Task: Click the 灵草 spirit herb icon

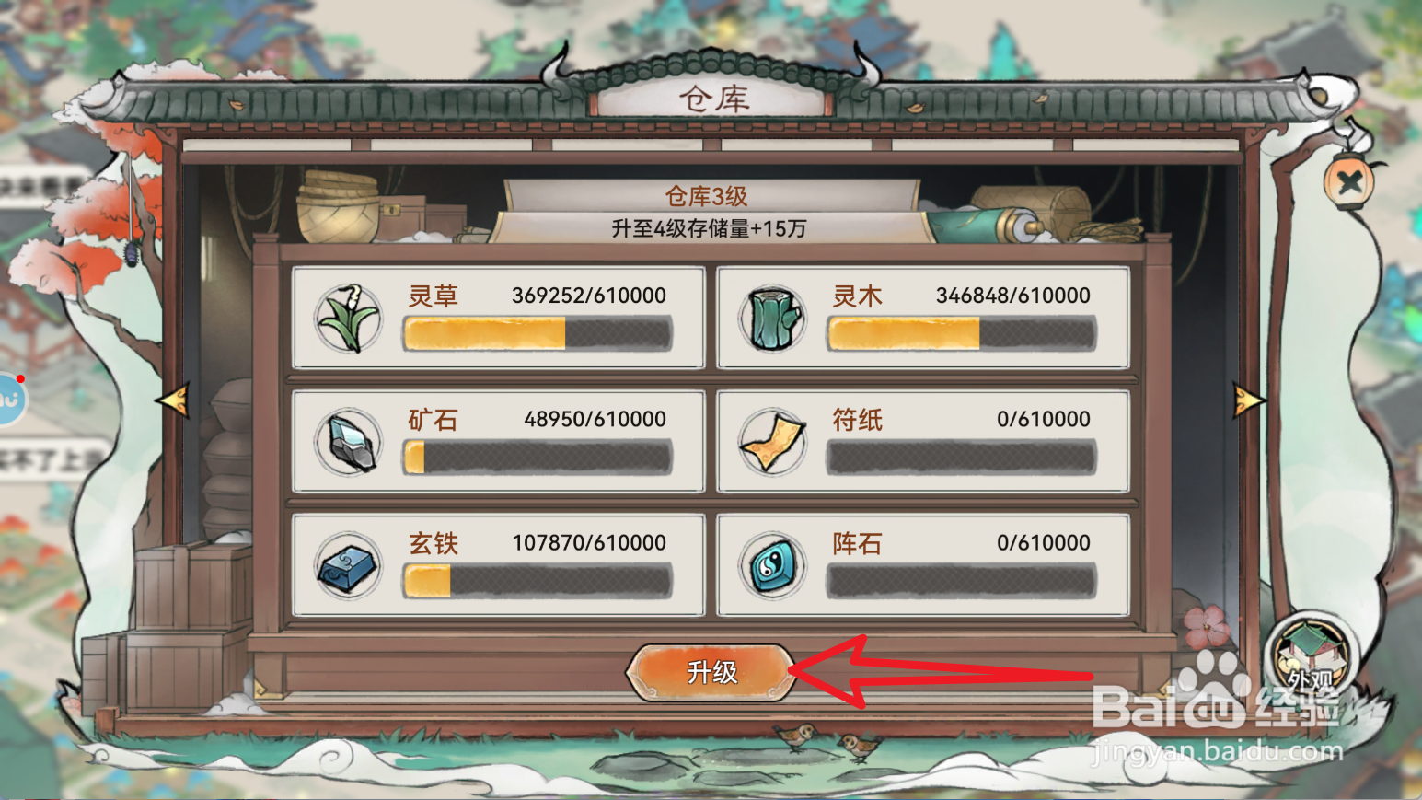Action: pos(349,319)
